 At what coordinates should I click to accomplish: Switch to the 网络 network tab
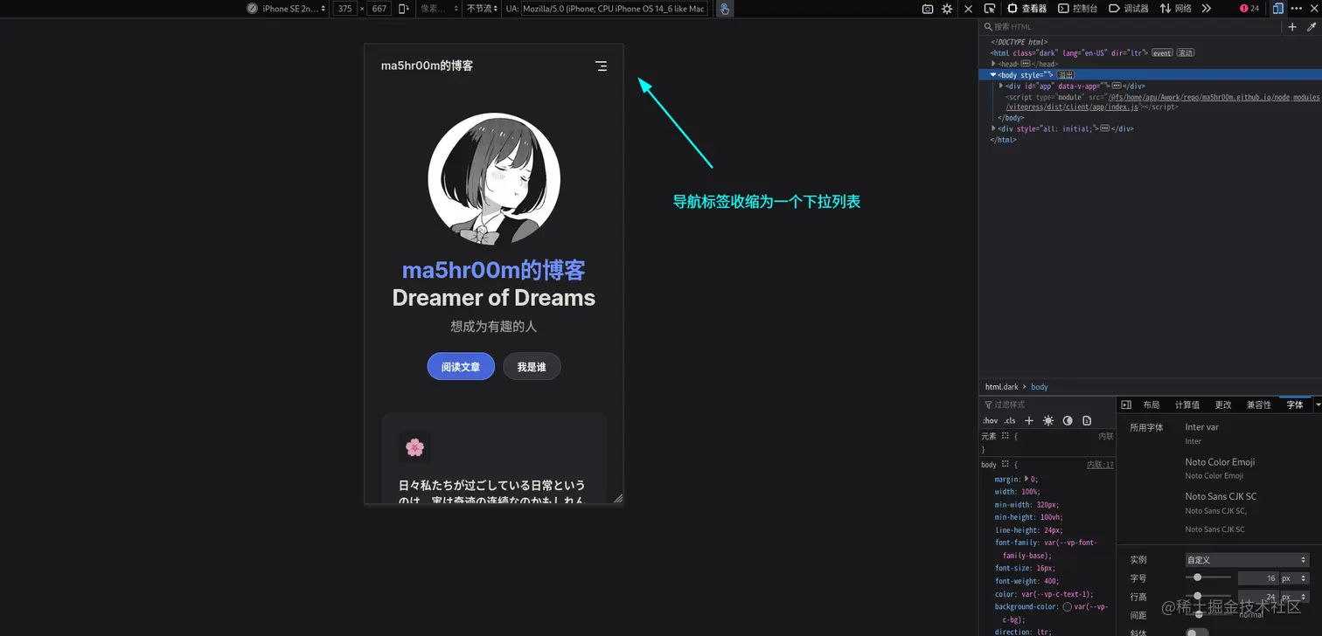1176,8
